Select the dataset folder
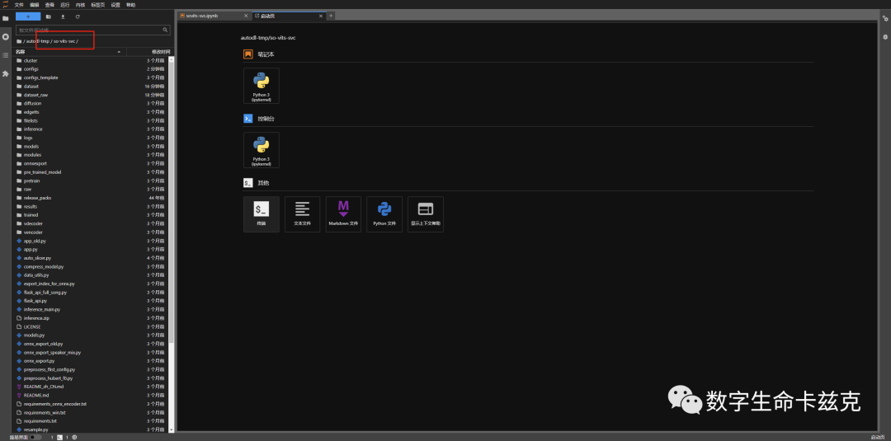 click(91, 87)
